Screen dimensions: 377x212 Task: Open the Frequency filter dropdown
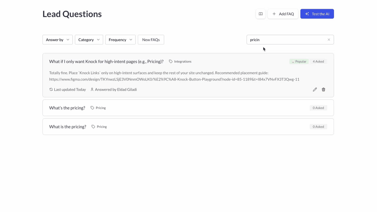click(120, 40)
